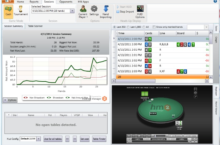Open Hand Importing
Image resolution: width=220 pixels, height=145 pixels.
coord(106,12)
